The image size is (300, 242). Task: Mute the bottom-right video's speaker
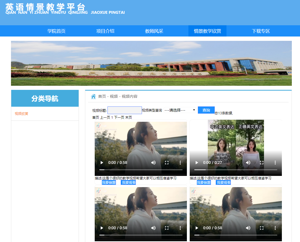pos(248,228)
